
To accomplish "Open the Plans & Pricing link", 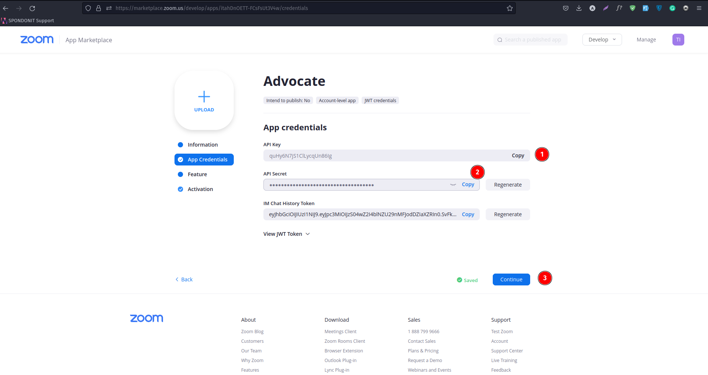I will coord(423,351).
